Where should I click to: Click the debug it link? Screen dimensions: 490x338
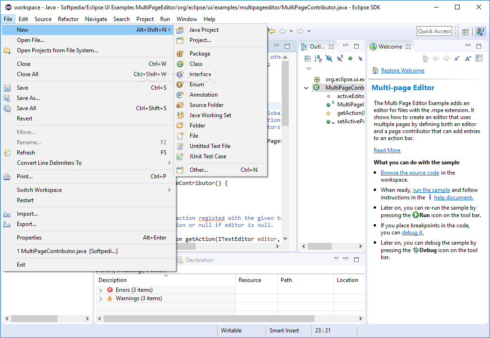(412, 232)
